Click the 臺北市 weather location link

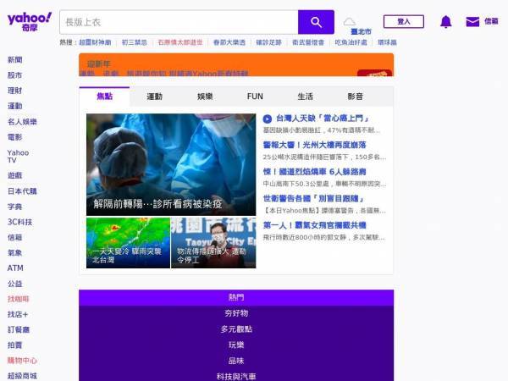click(x=361, y=32)
